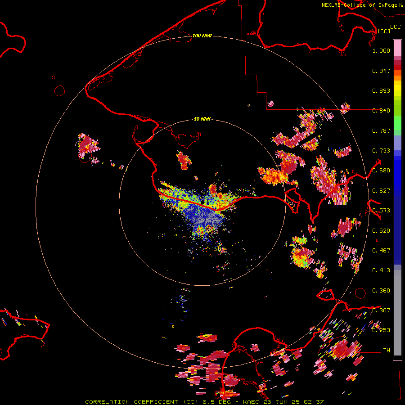Click the 0.680 legend value

click(x=381, y=171)
